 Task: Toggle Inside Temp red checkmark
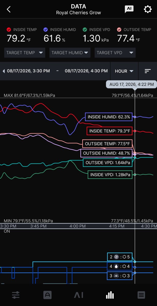(9, 30)
